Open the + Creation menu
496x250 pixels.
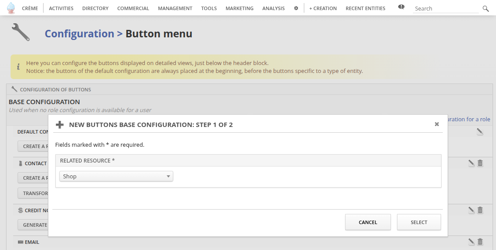pyautogui.click(x=323, y=8)
